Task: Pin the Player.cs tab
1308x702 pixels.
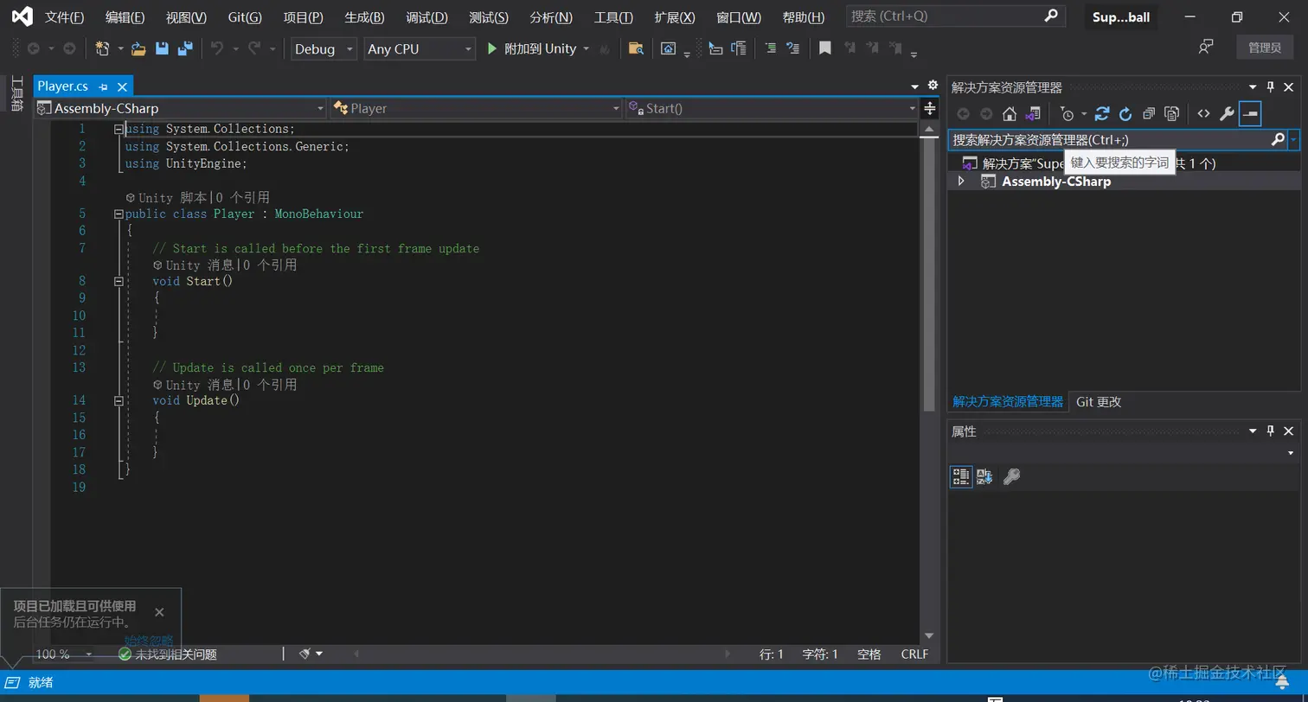Action: 103,86
